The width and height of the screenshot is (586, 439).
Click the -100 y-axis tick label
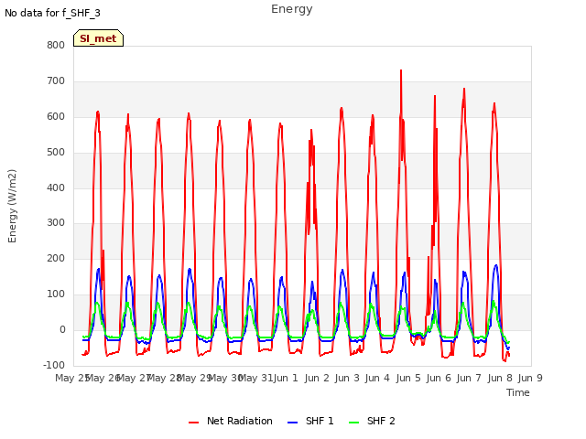click(x=54, y=365)
